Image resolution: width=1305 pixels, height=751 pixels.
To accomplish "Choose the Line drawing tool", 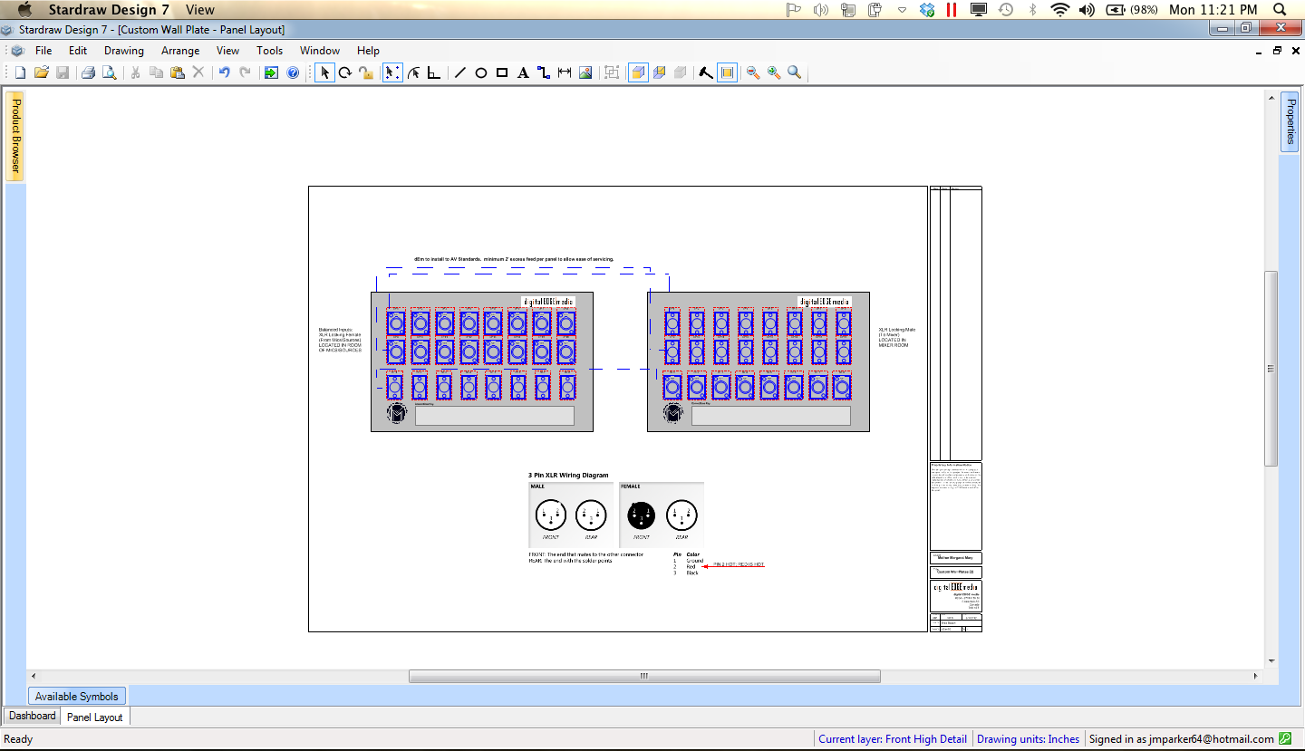I will 459,72.
